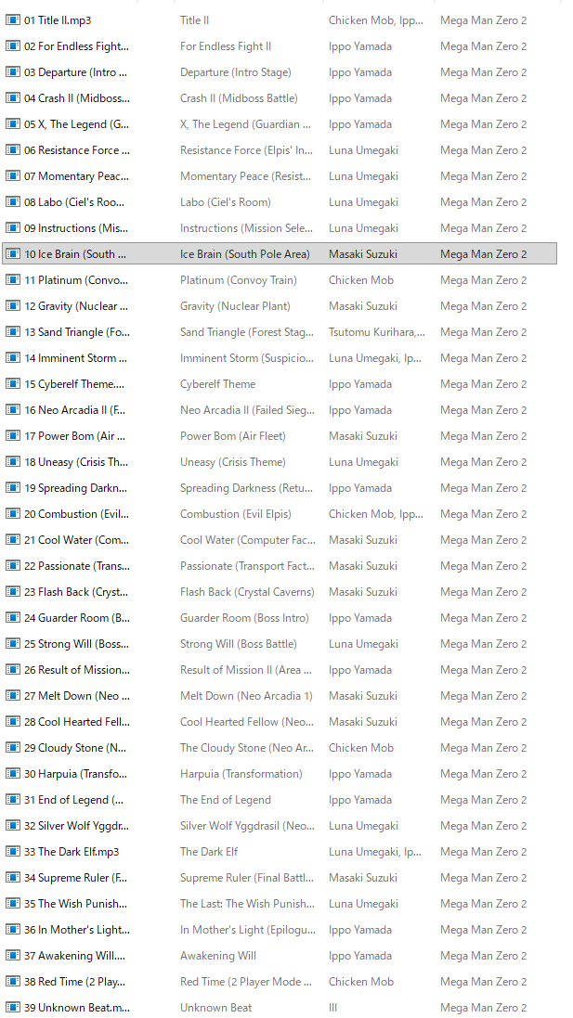Click the file icon for 20 Combustion

(12, 513)
